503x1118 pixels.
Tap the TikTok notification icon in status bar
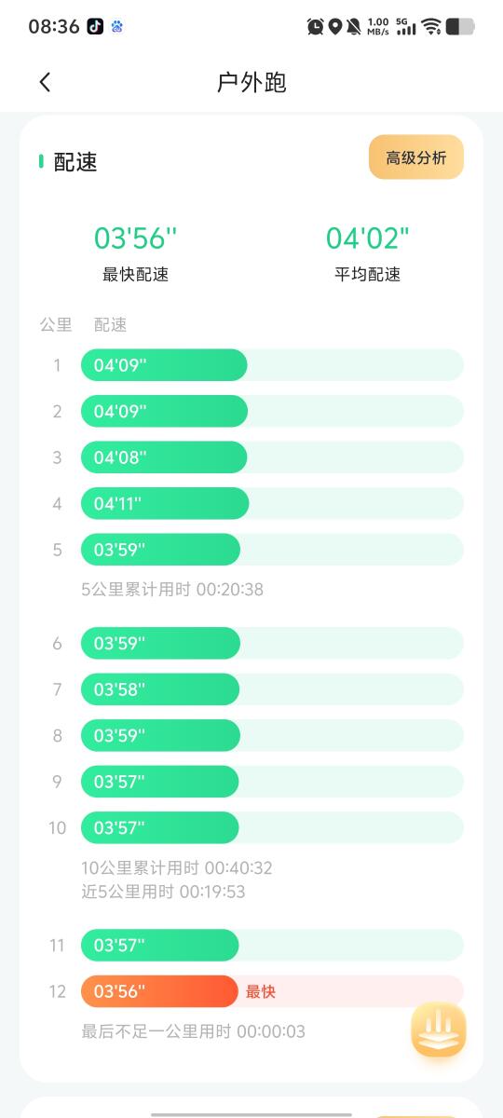(95, 27)
